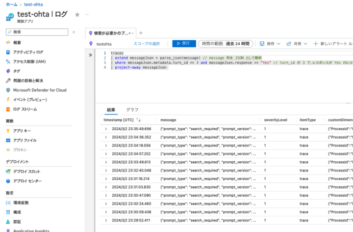Expand row 2024/3/2 23:31:03.830
Screen dimensions: 353x232
point(106,187)
